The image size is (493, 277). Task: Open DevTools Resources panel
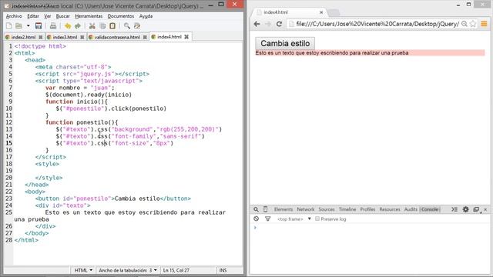pos(390,209)
